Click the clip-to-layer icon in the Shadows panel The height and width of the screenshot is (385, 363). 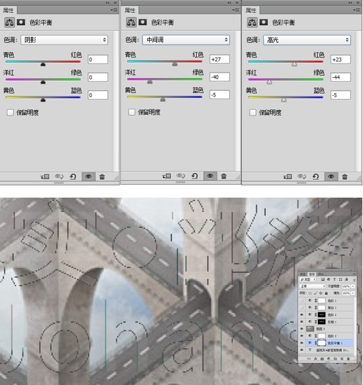45,176
